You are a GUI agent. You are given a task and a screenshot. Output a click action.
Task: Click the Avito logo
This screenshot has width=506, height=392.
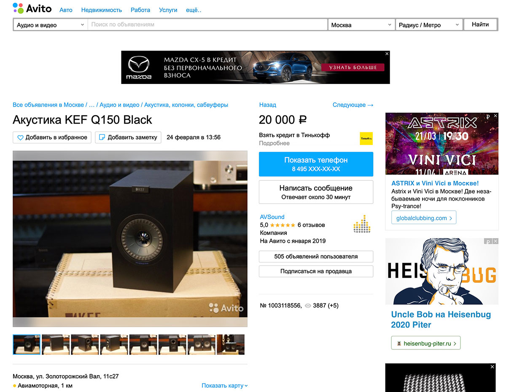pyautogui.click(x=32, y=8)
